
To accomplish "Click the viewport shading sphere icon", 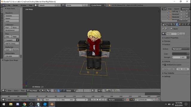I will pos(43,91).
